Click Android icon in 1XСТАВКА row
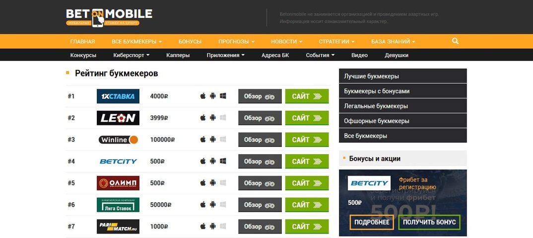 (x=213, y=96)
